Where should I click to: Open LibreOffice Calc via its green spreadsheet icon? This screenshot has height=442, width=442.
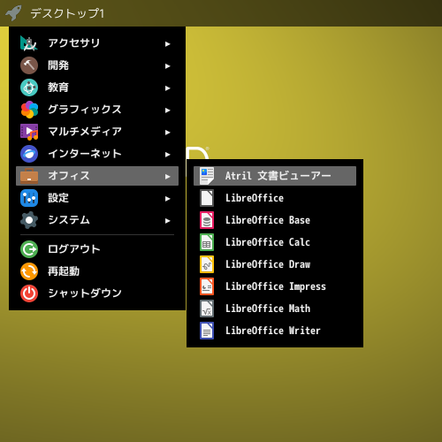point(207,242)
